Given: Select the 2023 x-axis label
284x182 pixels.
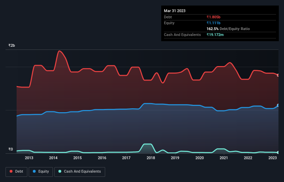Looking at the screenshot, I should (x=272, y=158).
